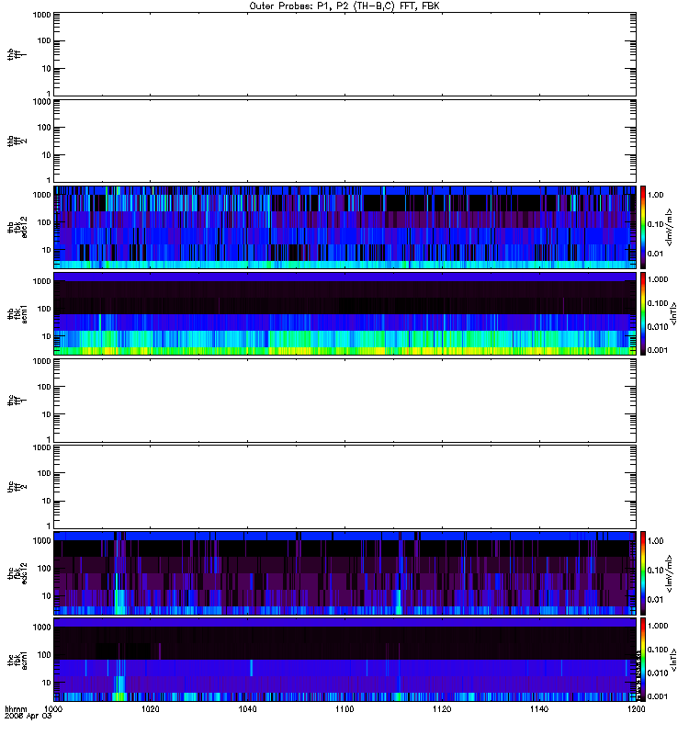Viewport: 689px width, 735px height.
Task: Click the '2008 Apr 03' date label
Action: (x=28, y=716)
